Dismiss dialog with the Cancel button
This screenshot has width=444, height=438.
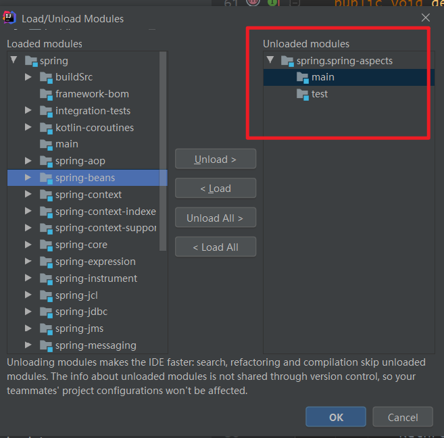pyautogui.click(x=403, y=417)
